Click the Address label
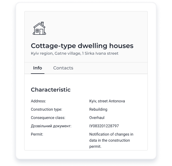The height and width of the screenshot is (166, 172). 38,101
